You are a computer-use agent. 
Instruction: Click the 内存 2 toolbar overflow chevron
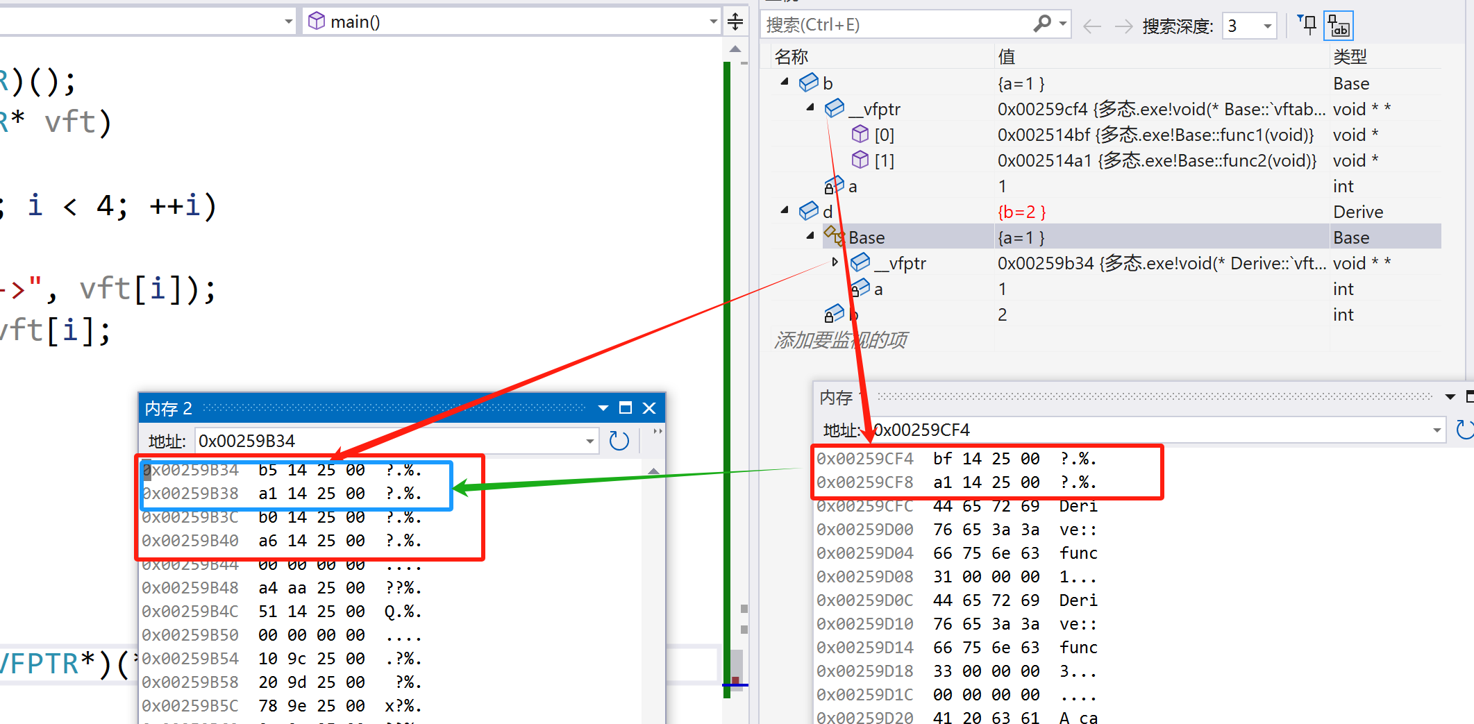click(658, 432)
